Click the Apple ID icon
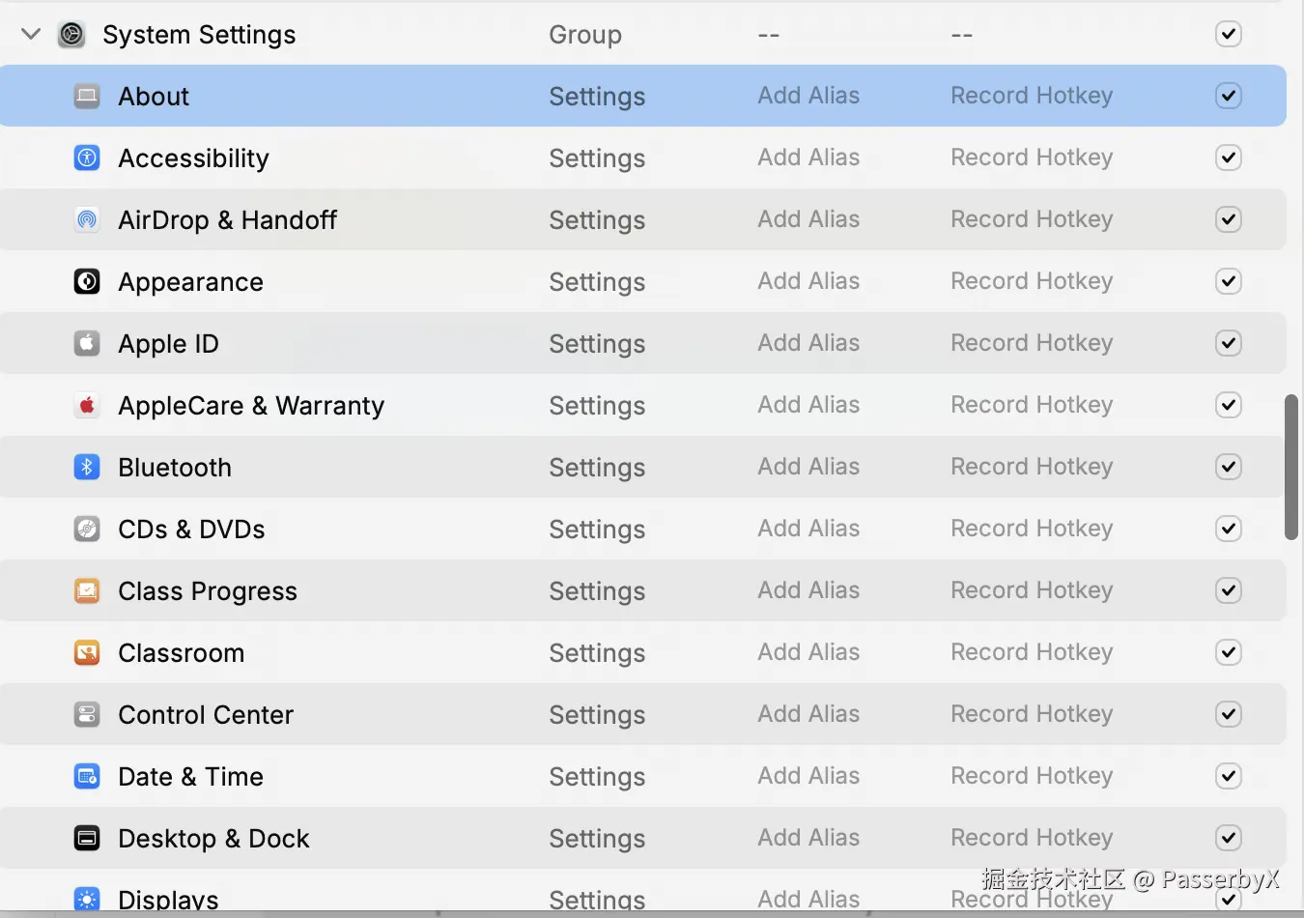This screenshot has width=1304, height=918. coord(87,343)
